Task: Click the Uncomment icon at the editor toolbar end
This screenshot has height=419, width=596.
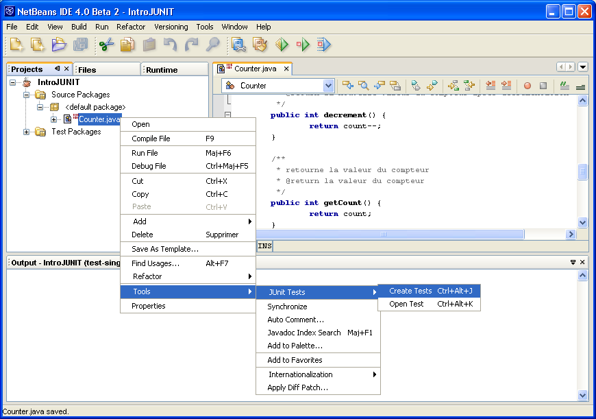Action: coord(580,87)
